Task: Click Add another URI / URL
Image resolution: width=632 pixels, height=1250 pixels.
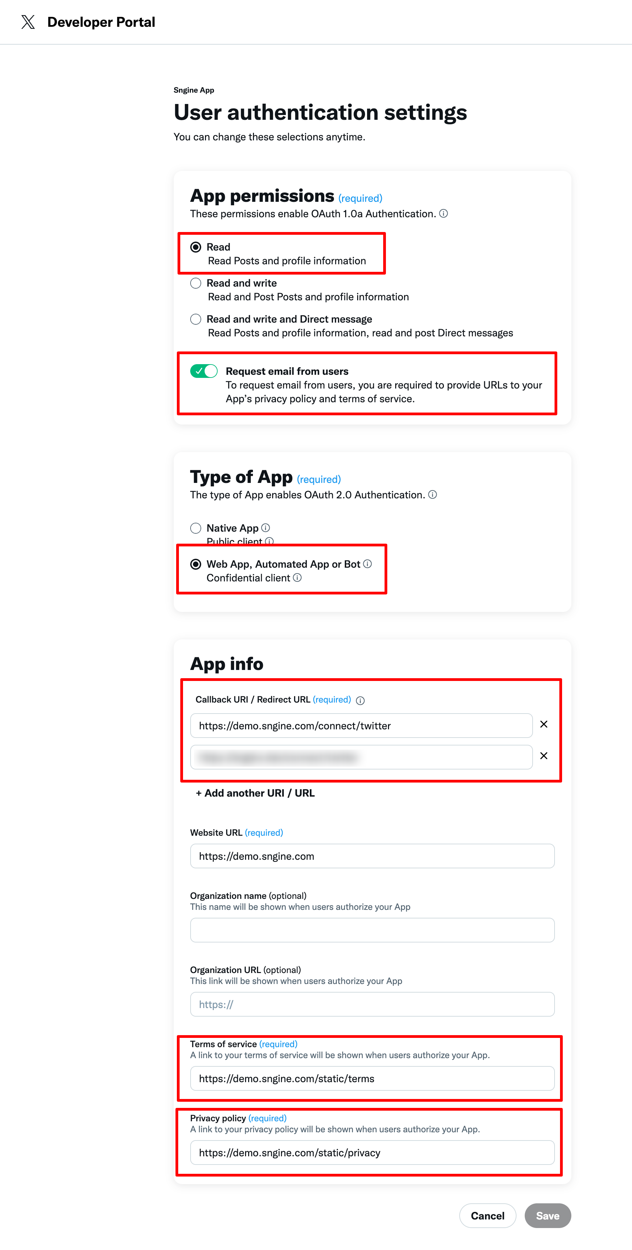Action: coord(255,793)
